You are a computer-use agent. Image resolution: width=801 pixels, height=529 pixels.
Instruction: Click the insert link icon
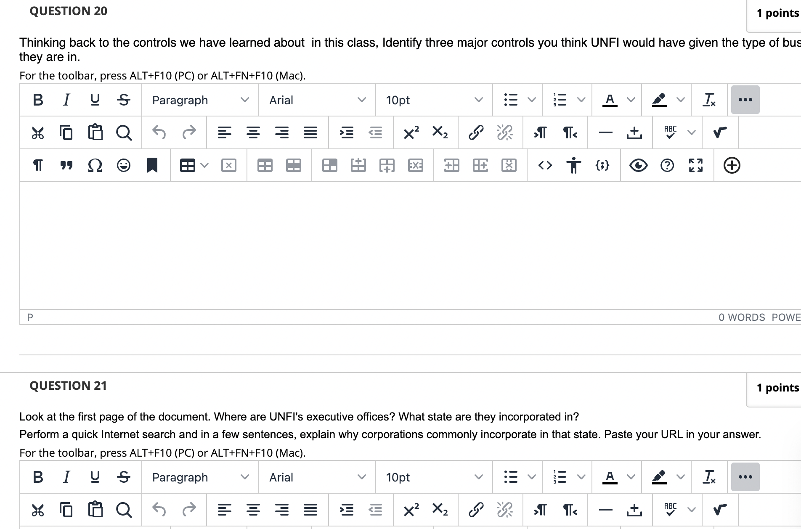(475, 132)
